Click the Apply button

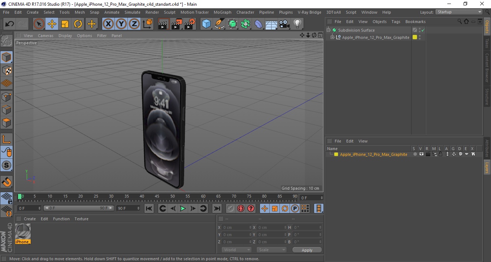(307, 250)
